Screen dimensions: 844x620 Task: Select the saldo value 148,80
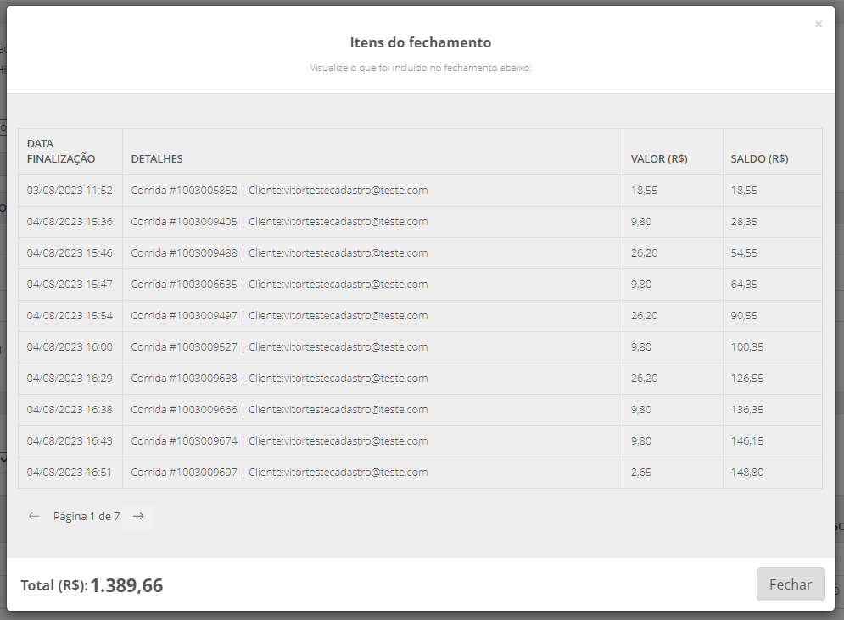coord(747,473)
